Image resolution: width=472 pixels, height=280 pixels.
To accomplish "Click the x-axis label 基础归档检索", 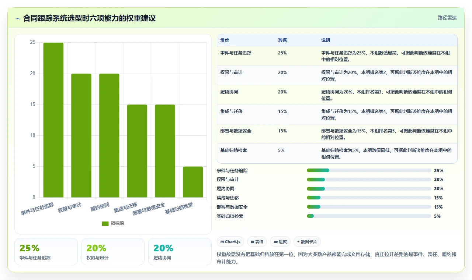I will 179,208.
